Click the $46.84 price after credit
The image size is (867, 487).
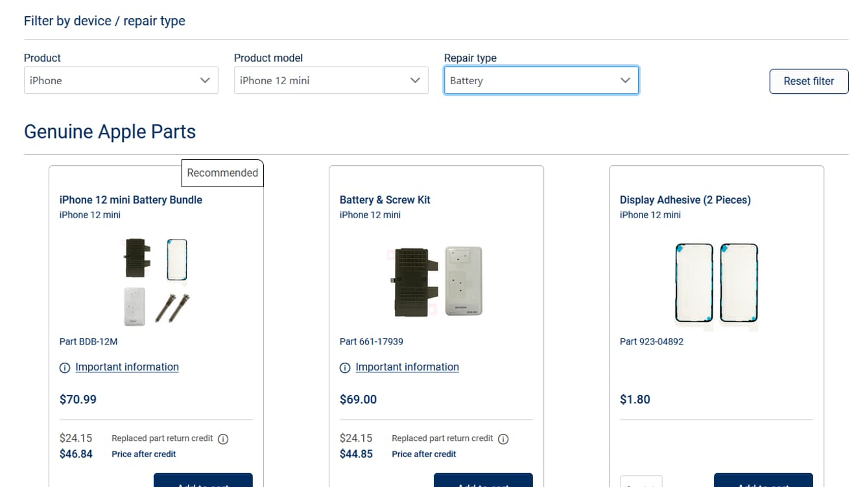point(76,454)
